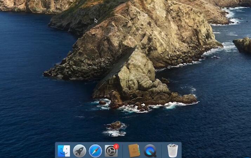Launch Launchpad rocket icon

click(80, 151)
